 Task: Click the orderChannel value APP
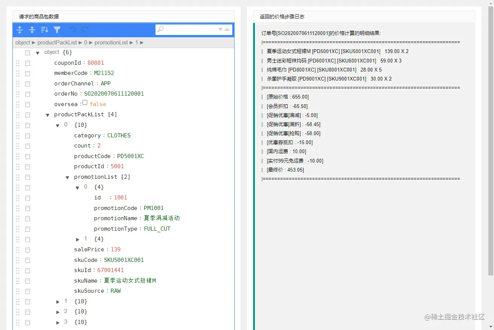[106, 84]
